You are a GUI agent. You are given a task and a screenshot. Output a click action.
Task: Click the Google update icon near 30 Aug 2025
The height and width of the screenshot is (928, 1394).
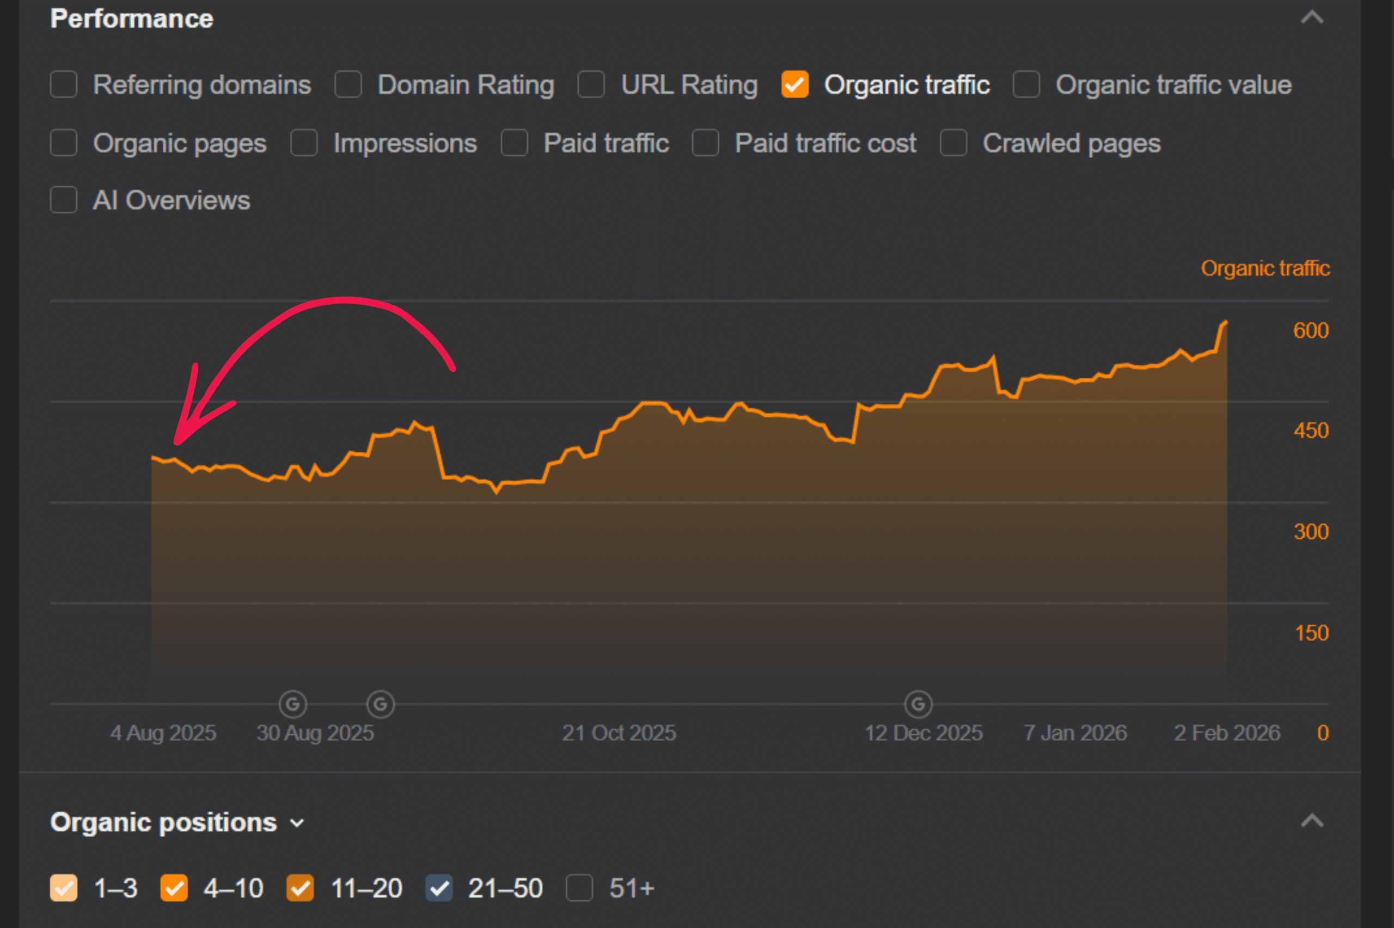tap(292, 704)
